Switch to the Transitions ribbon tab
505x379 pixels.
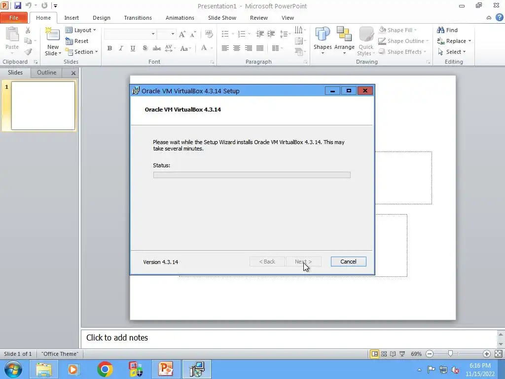[x=138, y=18]
